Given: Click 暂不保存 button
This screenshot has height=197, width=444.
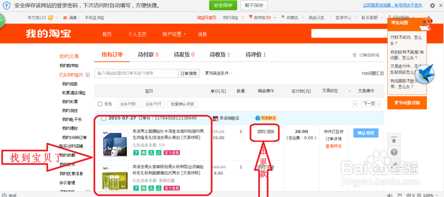Looking at the screenshot, I should point(254,5).
